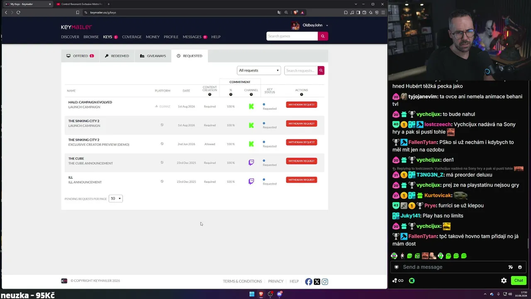
Task: Click the Keymailer logo in the header
Action: (x=76, y=27)
